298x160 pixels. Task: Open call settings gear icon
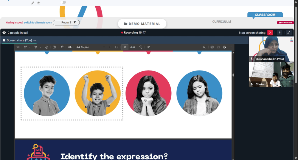click(x=4, y=33)
